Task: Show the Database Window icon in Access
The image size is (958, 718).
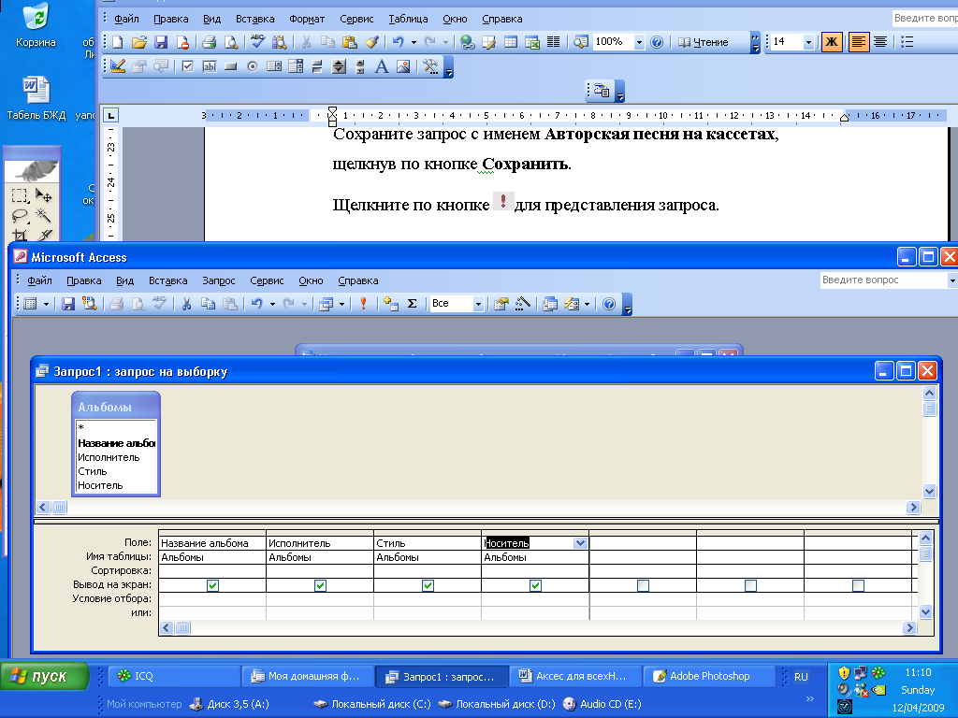Action: [x=550, y=304]
